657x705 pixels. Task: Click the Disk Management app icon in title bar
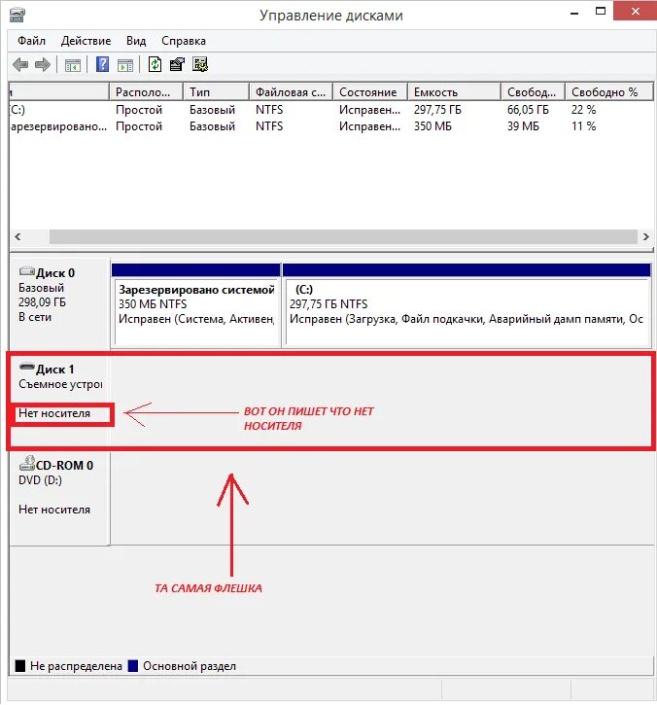(17, 16)
